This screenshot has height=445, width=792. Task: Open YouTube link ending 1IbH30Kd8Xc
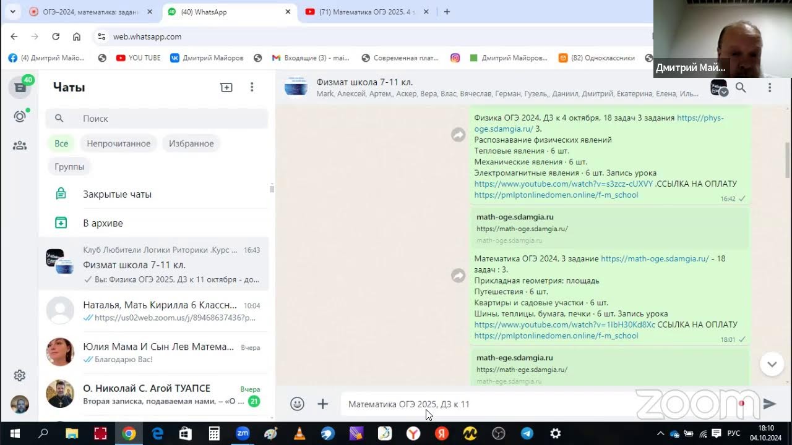(564, 324)
